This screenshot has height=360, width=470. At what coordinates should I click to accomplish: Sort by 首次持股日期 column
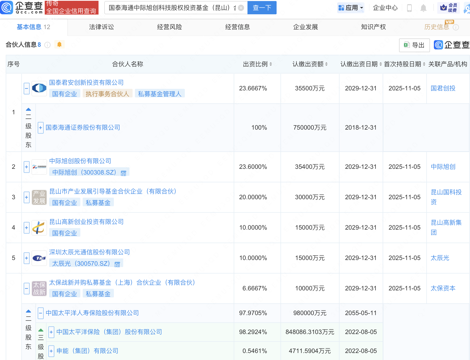[x=424, y=64]
